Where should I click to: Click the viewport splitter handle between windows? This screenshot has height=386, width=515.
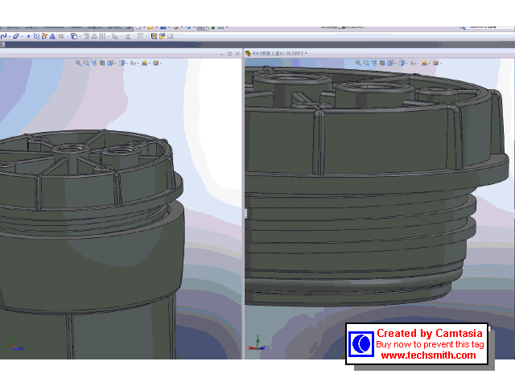pyautogui.click(x=245, y=213)
